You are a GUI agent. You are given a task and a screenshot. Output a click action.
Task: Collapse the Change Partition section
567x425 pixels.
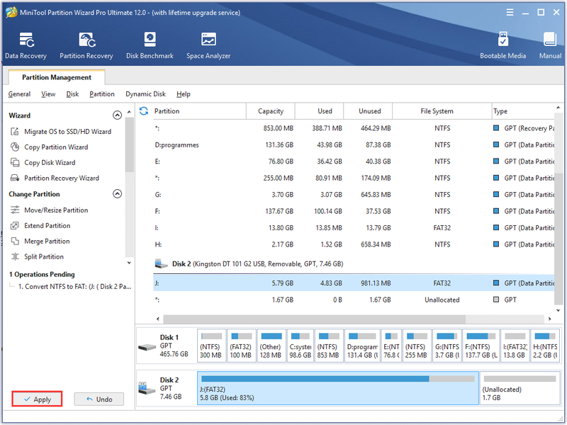(117, 193)
